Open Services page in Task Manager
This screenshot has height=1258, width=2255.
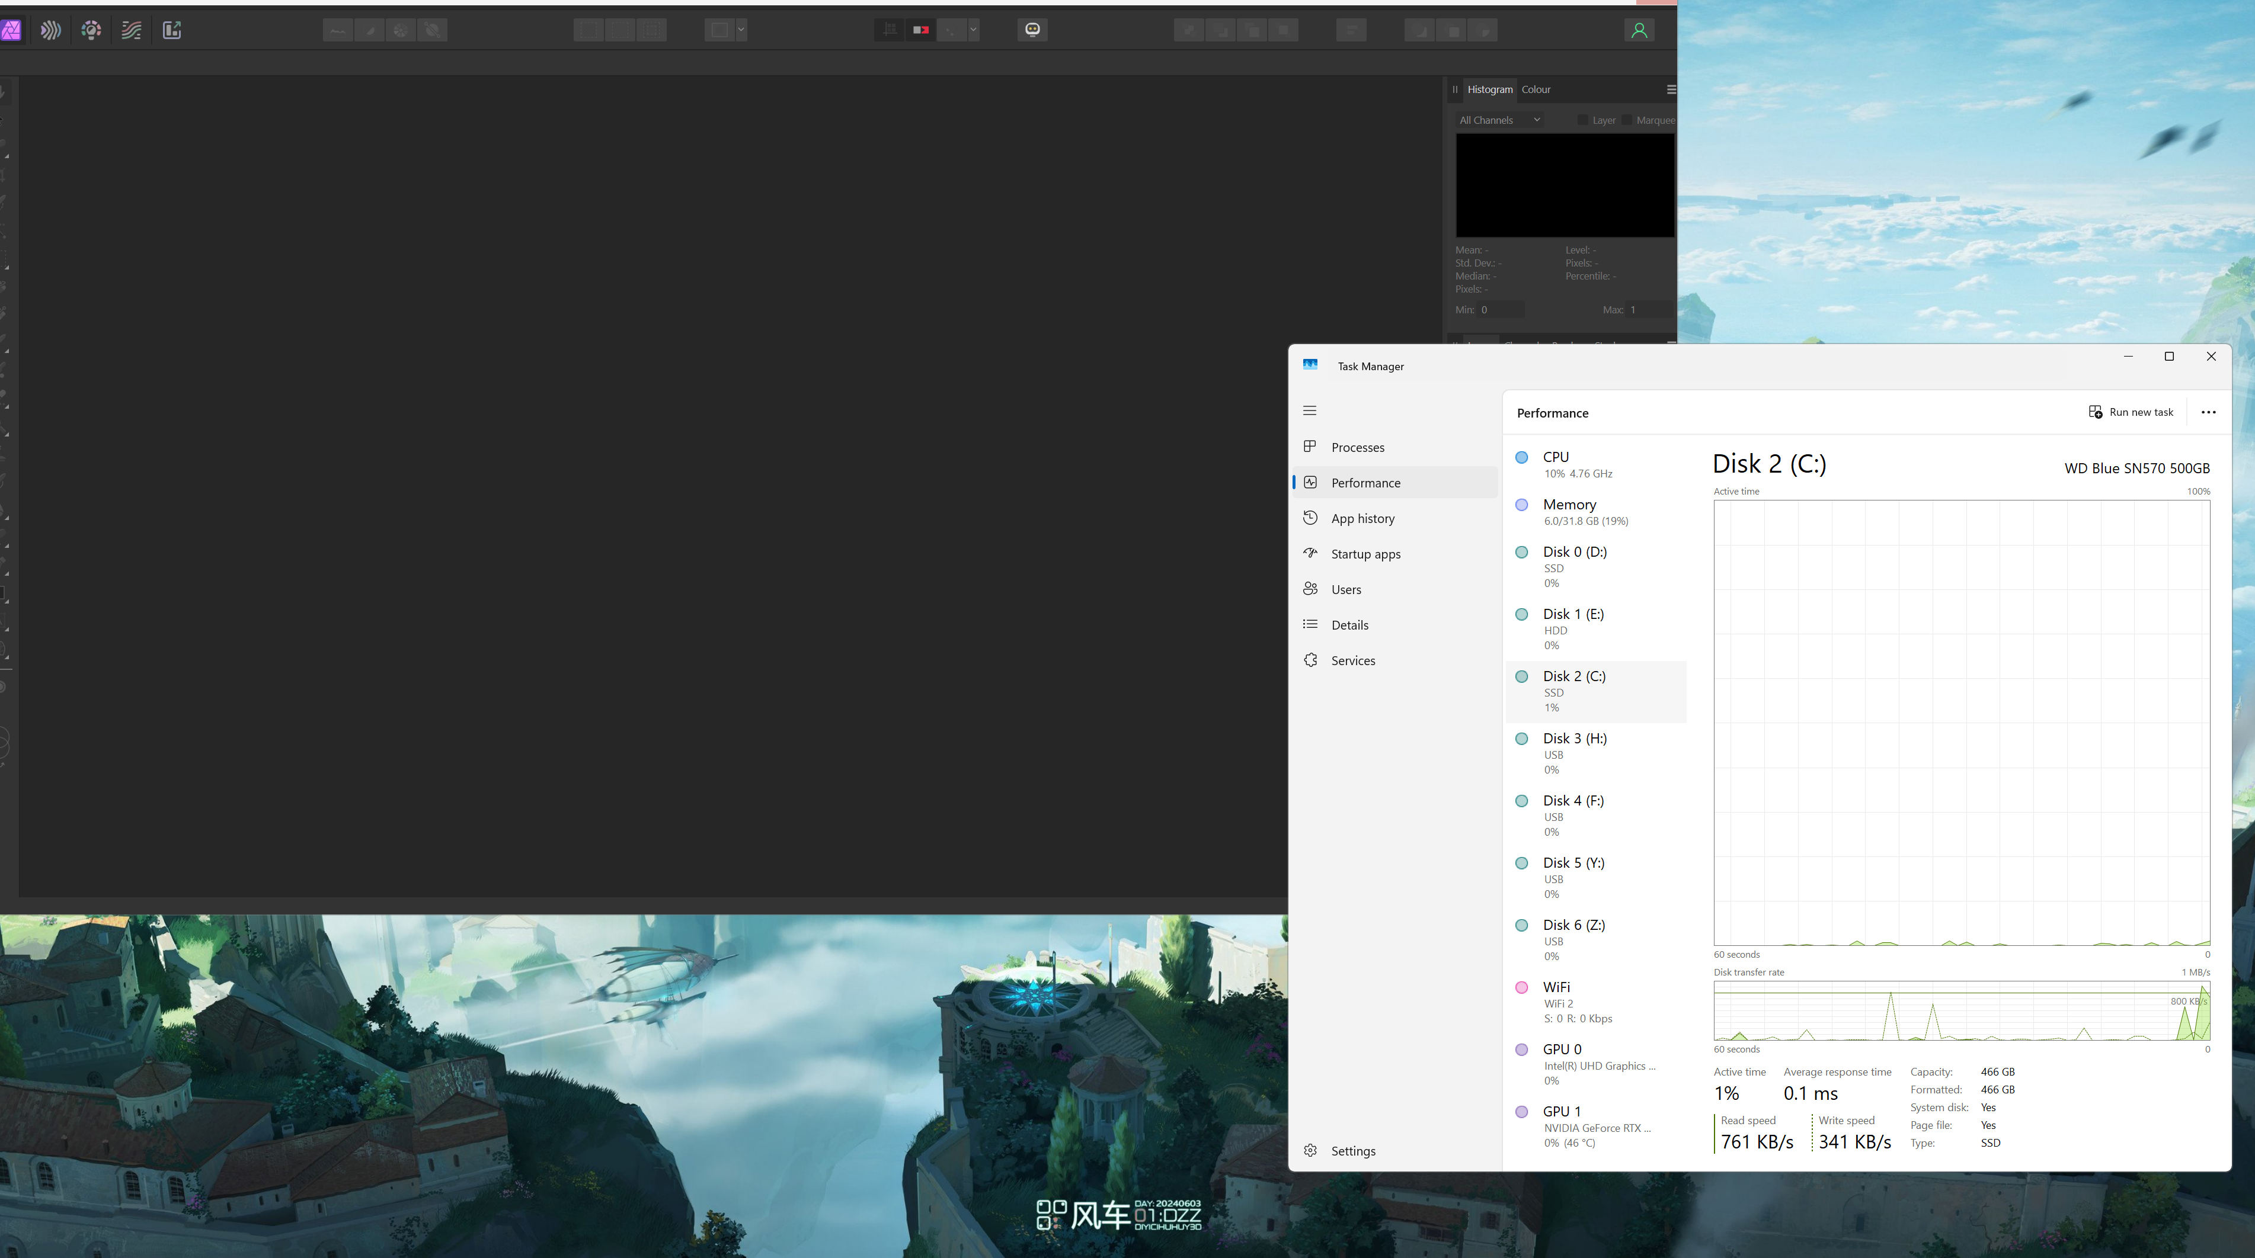pyautogui.click(x=1395, y=660)
